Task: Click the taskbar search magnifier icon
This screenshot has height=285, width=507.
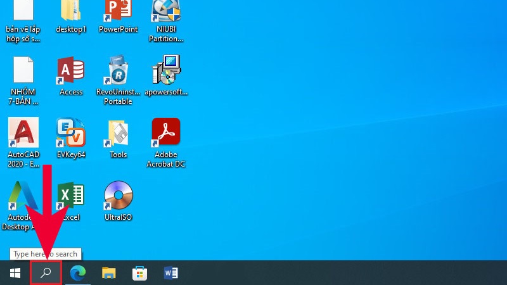Action: tap(46, 273)
